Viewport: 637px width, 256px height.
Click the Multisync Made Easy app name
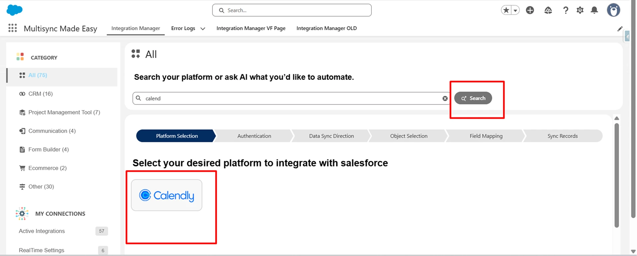coord(60,29)
